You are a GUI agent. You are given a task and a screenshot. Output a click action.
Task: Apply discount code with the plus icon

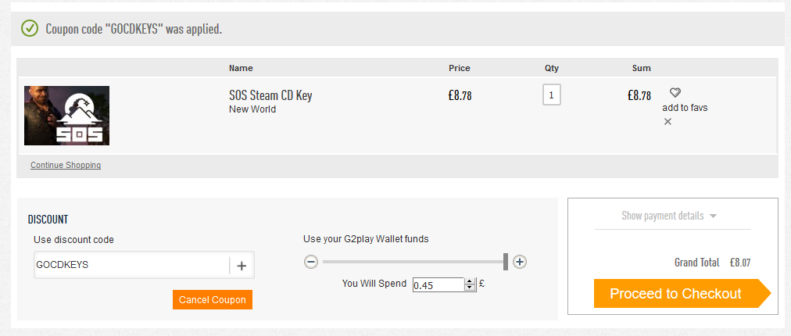point(242,266)
